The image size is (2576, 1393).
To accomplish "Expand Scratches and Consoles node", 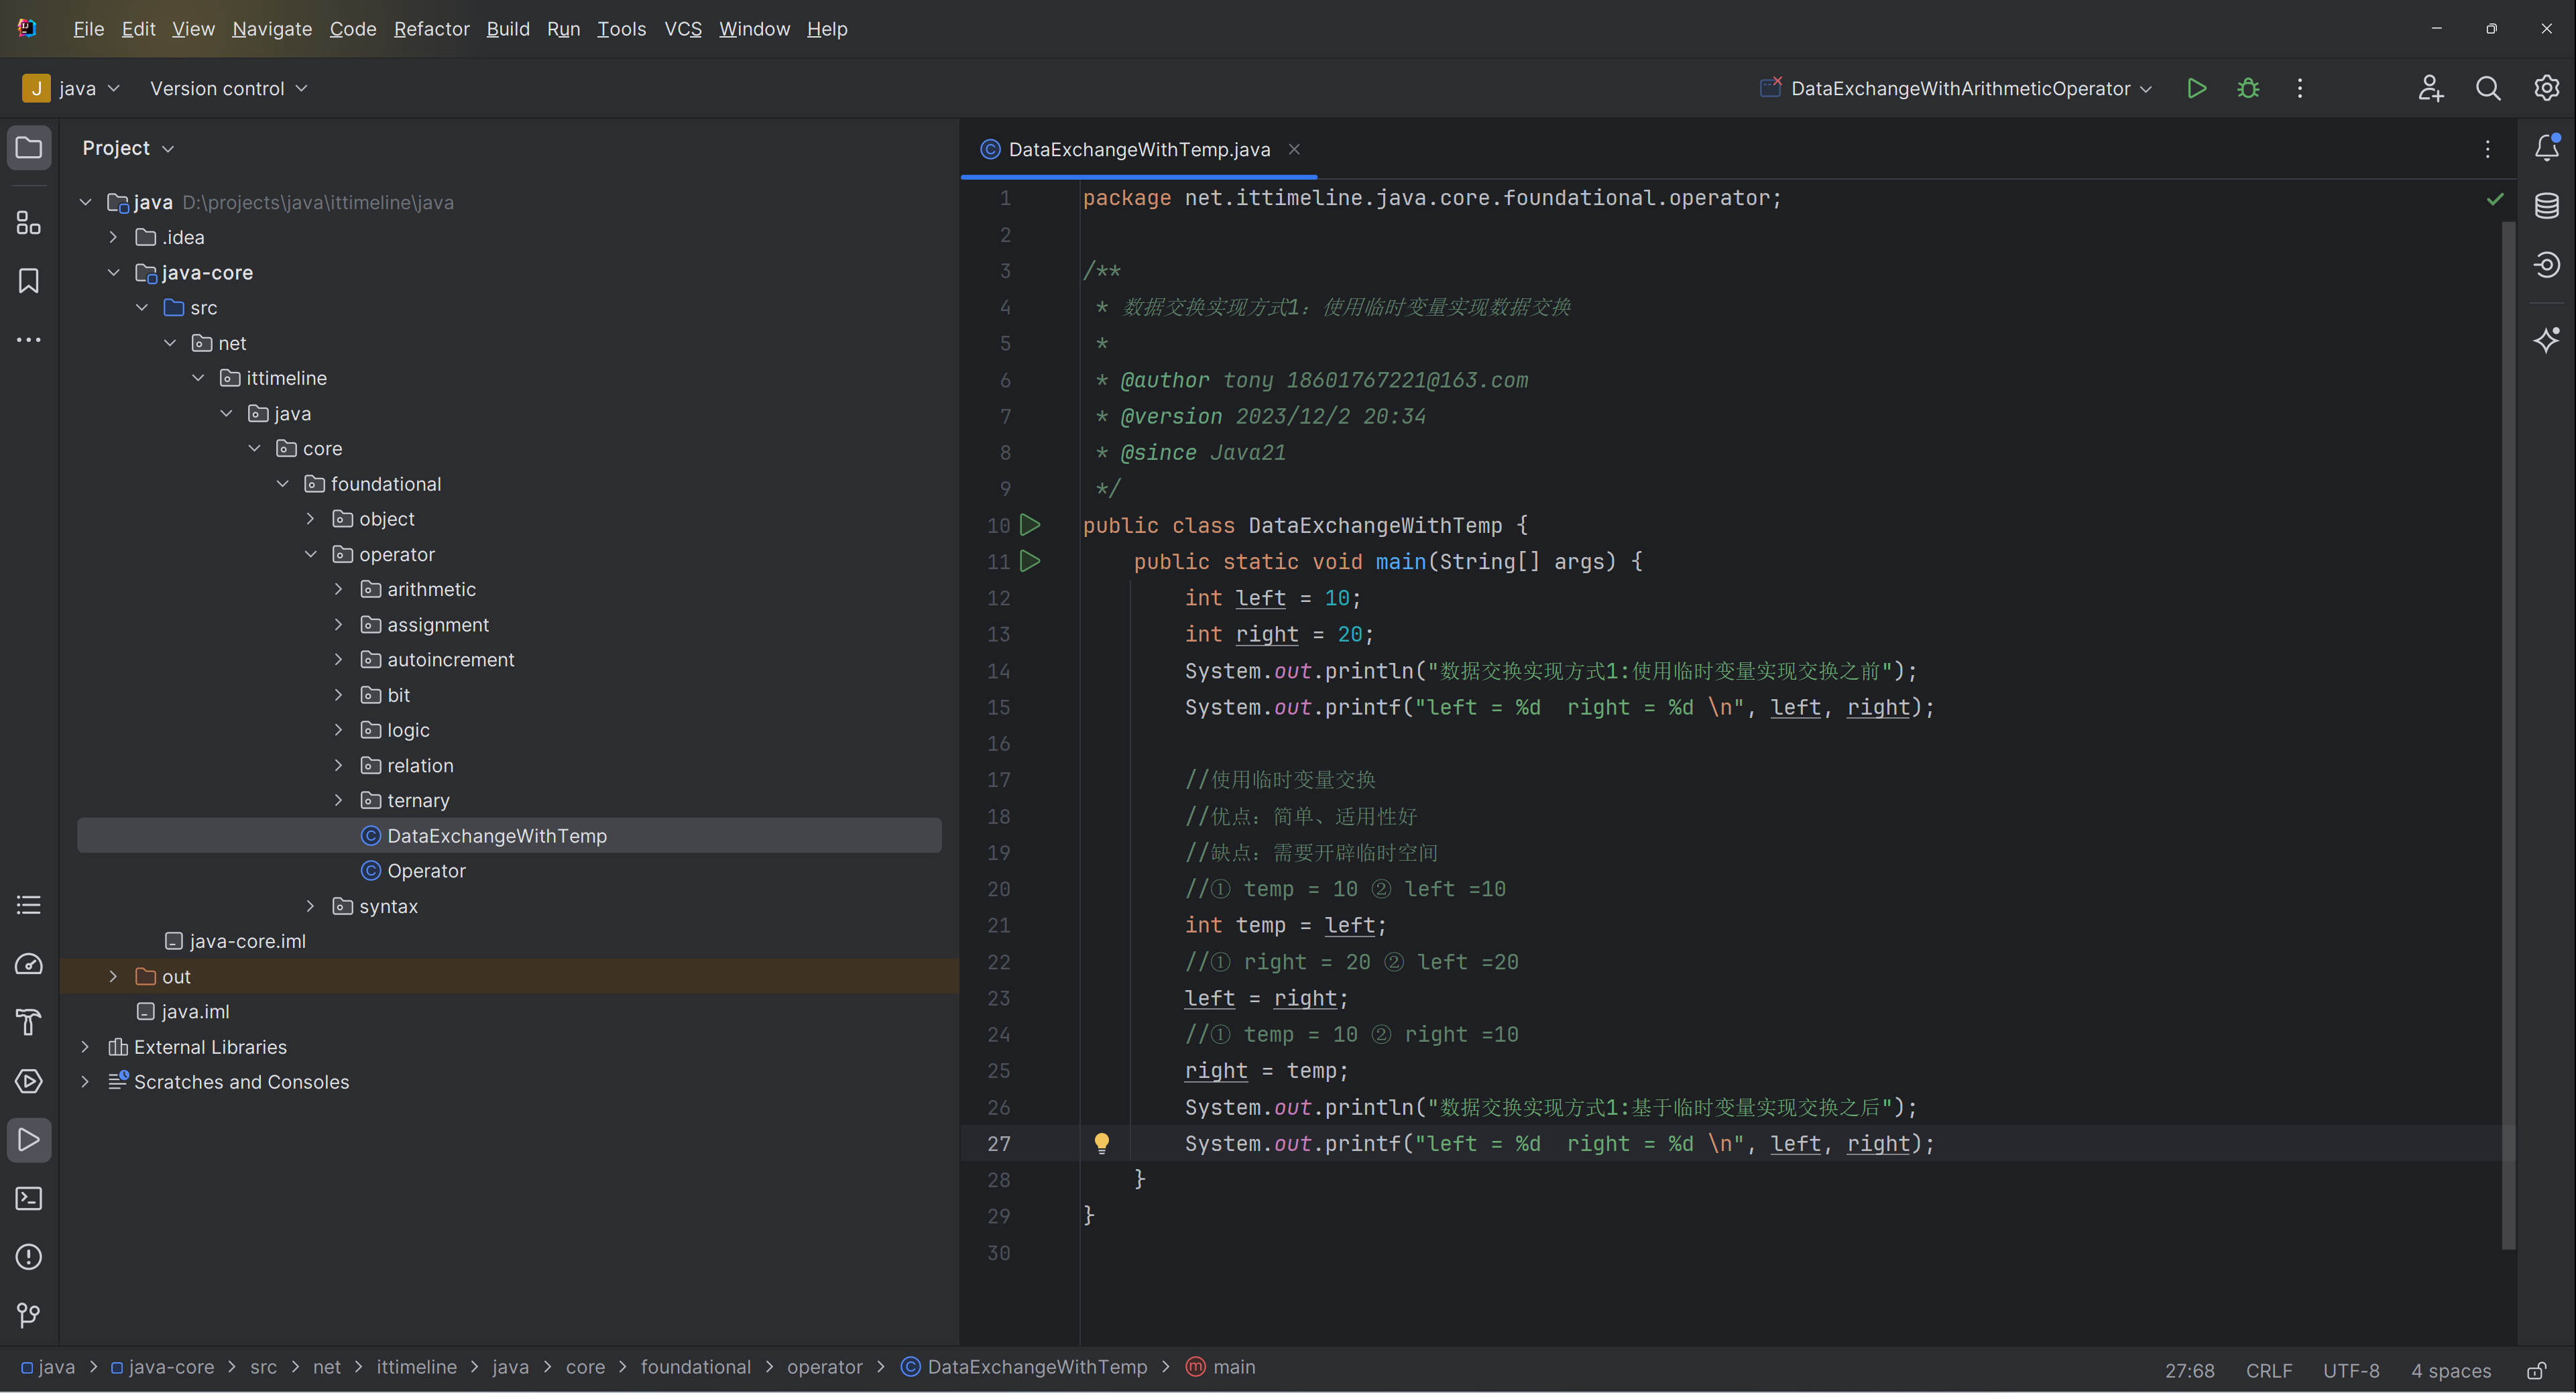I will click(85, 1082).
